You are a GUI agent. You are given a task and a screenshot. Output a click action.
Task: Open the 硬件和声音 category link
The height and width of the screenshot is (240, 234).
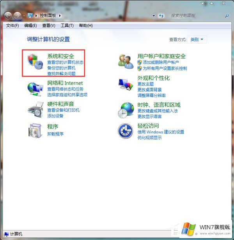point(60,104)
